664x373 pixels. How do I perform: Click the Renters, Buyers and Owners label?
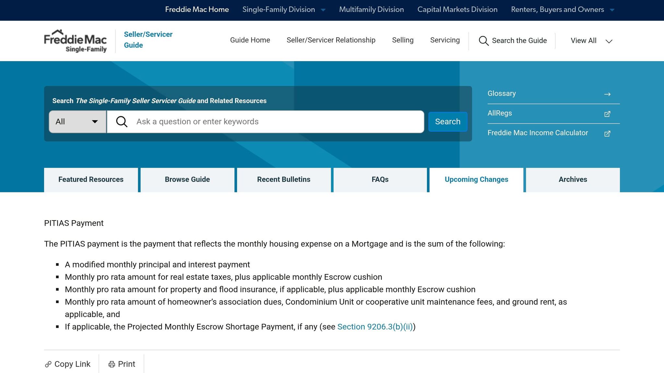click(557, 10)
